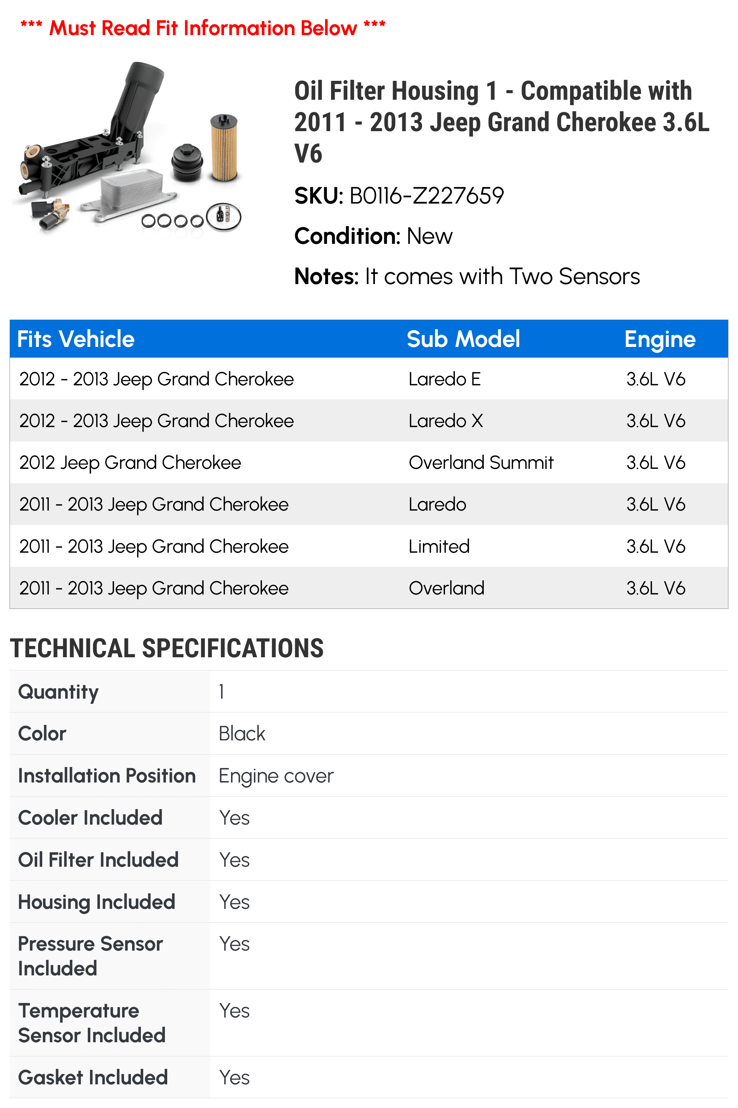Screen dimensions: 738x1108
Task: Select the Laredo E fitment row
Action: point(369,379)
